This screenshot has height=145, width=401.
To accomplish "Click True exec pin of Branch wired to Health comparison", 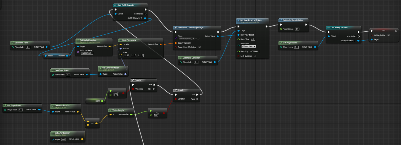I will point(154,85).
